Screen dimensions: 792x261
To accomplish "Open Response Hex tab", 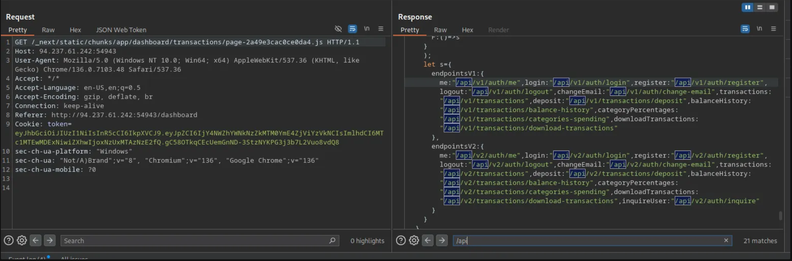I will (x=467, y=30).
